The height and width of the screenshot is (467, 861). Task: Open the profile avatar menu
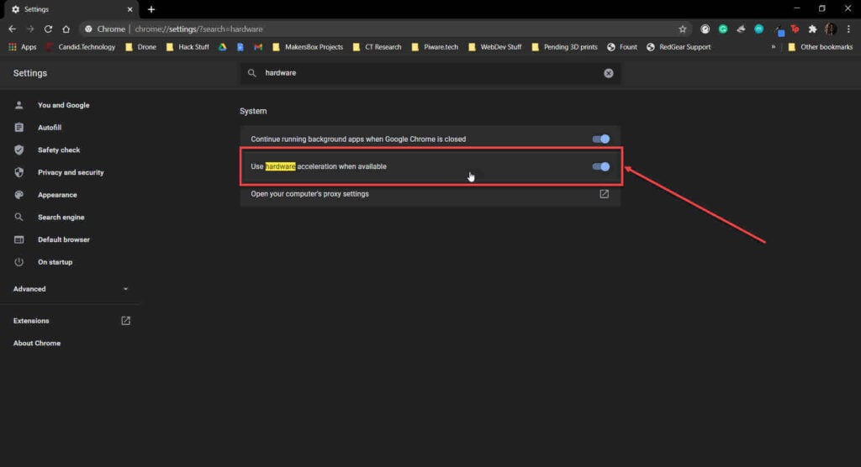point(831,29)
